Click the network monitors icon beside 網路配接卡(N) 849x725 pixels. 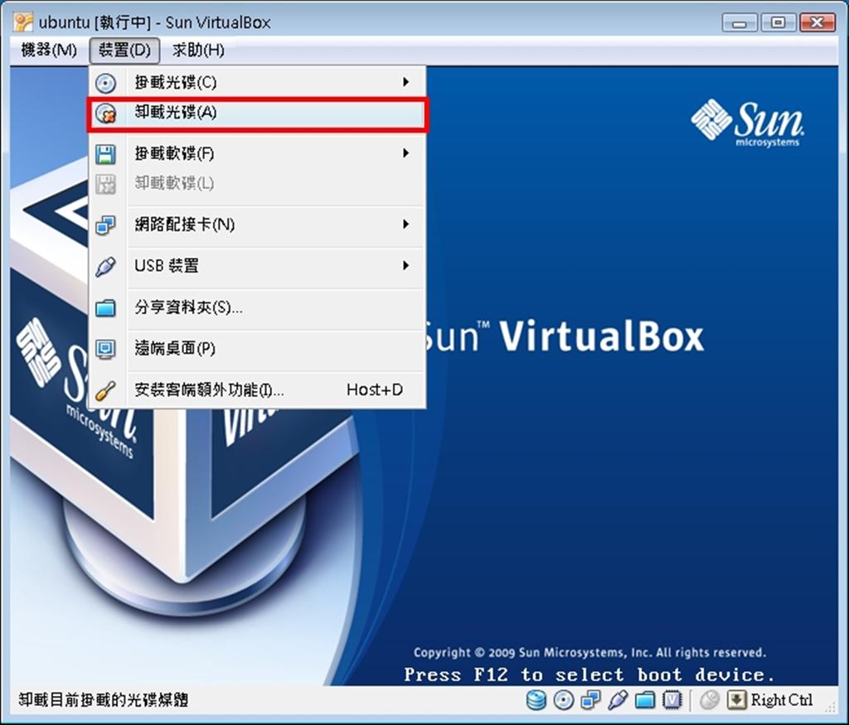105,225
